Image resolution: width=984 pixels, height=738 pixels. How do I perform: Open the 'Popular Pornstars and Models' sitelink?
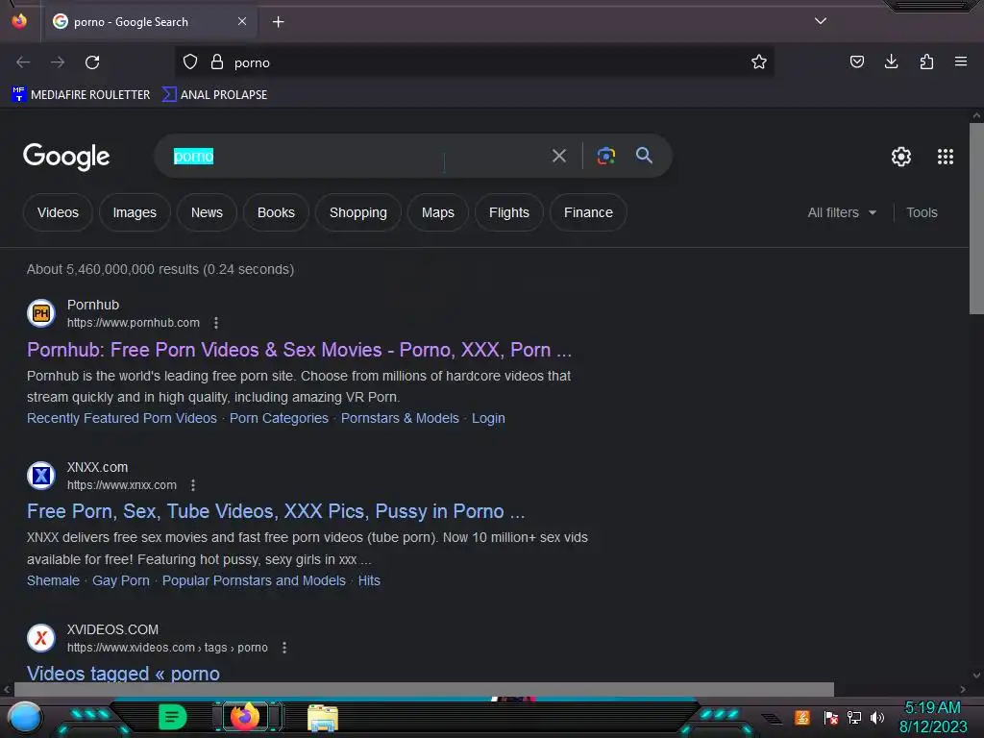(x=254, y=580)
